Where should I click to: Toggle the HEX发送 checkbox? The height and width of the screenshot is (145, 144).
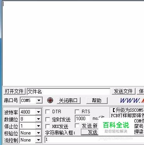(x=48, y=126)
